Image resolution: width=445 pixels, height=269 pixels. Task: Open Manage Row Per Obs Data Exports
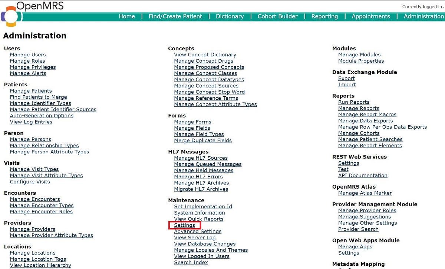point(383,127)
